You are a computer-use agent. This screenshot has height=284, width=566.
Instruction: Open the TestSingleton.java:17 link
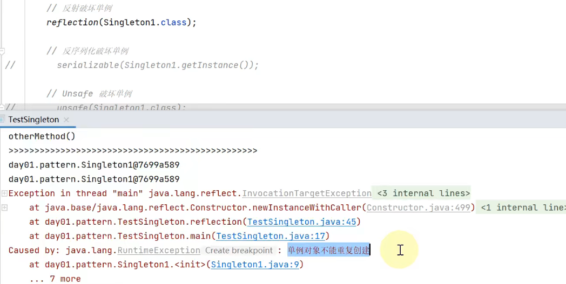click(x=271, y=237)
